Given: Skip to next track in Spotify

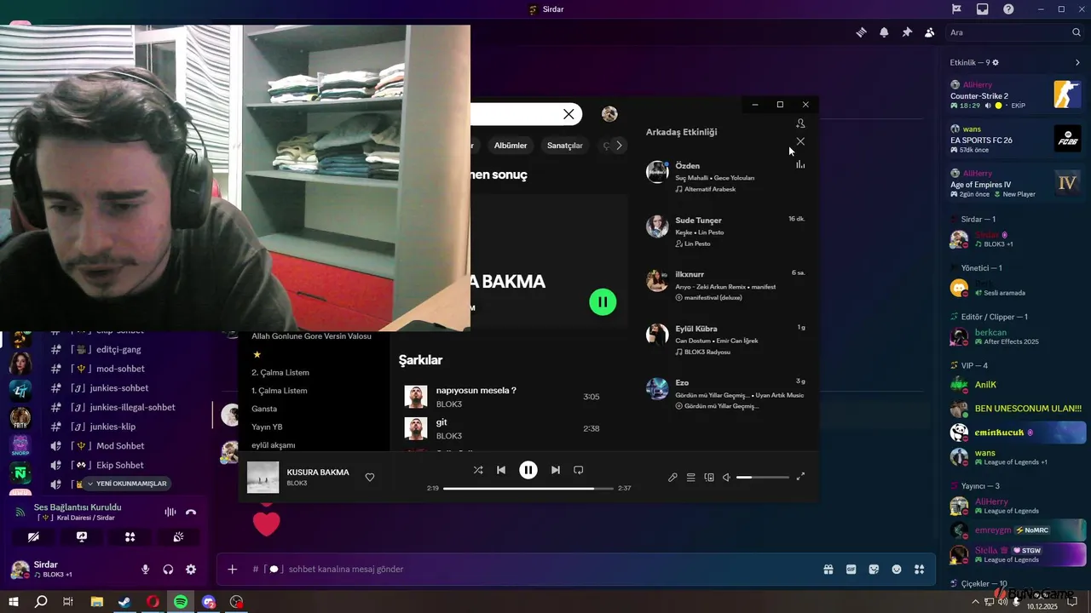Looking at the screenshot, I should (556, 470).
